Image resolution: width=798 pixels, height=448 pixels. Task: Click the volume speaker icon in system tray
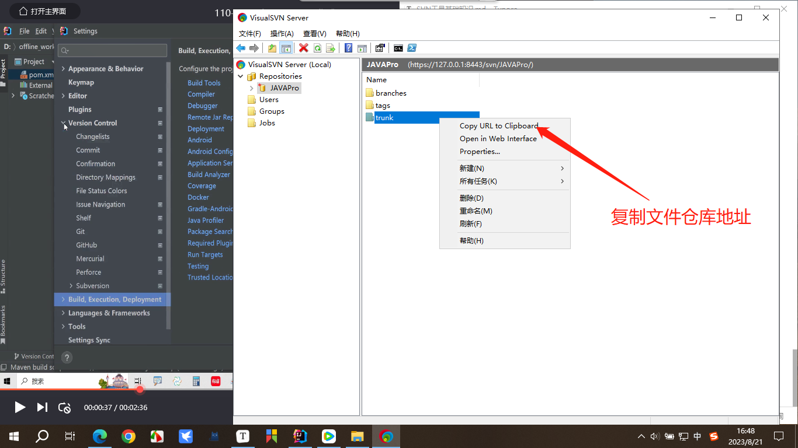coord(654,436)
